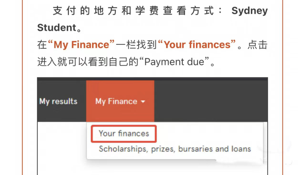
Task: Click the triangle beside My Finance label
Action: point(143,102)
